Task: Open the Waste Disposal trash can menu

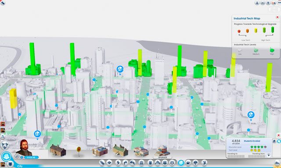Action: click(150, 162)
